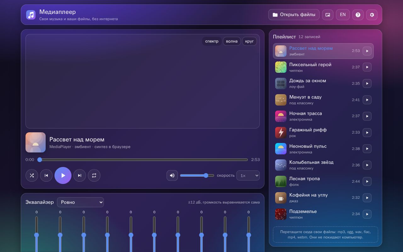403x252 pixels.
Task: Switch visualizer to "спектр" mode
Action: 212,41
